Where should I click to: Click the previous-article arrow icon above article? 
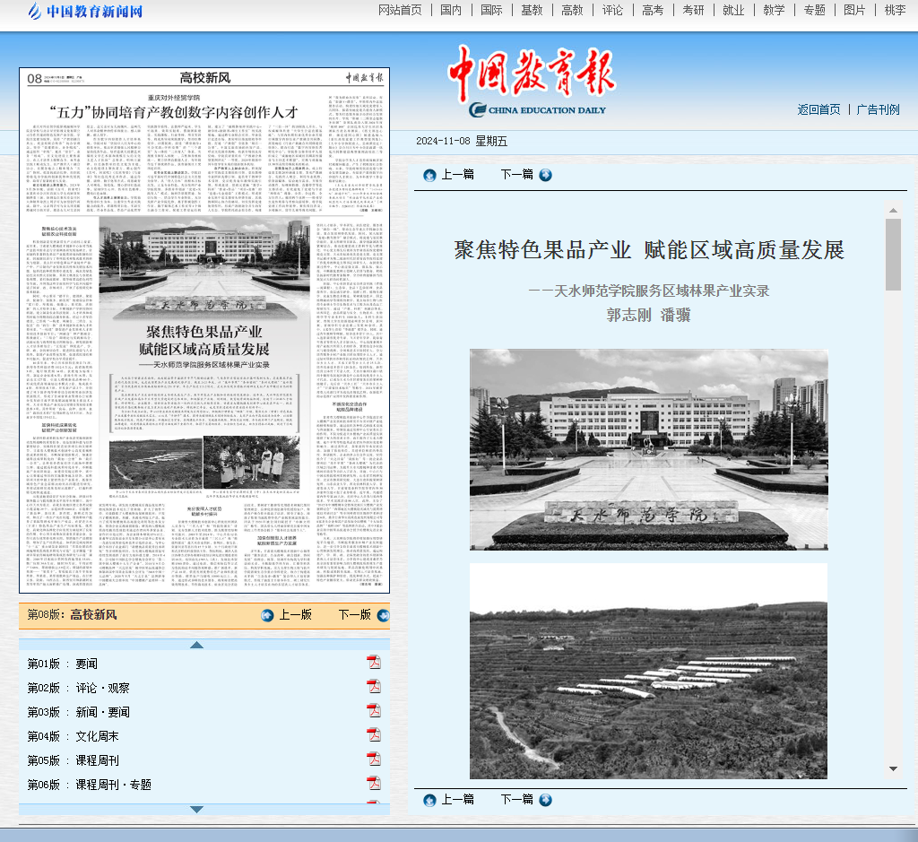click(429, 175)
